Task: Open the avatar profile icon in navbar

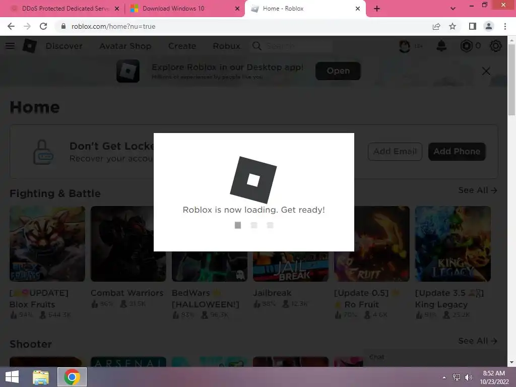Action: [x=405, y=46]
